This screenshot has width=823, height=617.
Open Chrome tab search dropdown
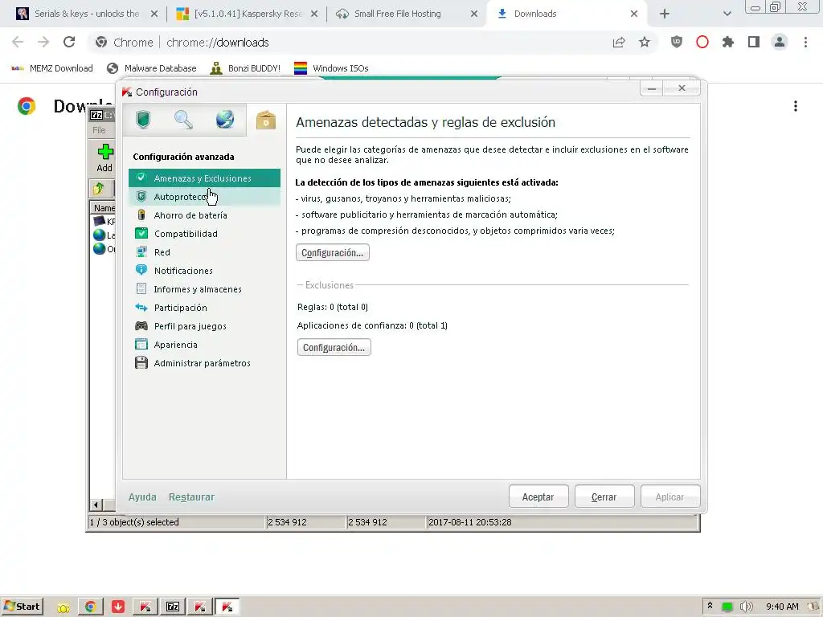coord(727,14)
